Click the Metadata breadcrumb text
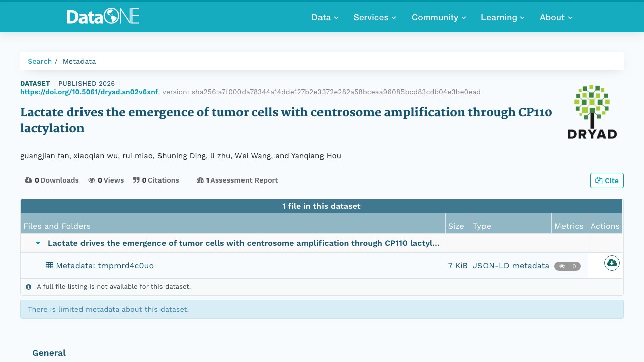Screen dimensions: 644x362 pos(79,61)
